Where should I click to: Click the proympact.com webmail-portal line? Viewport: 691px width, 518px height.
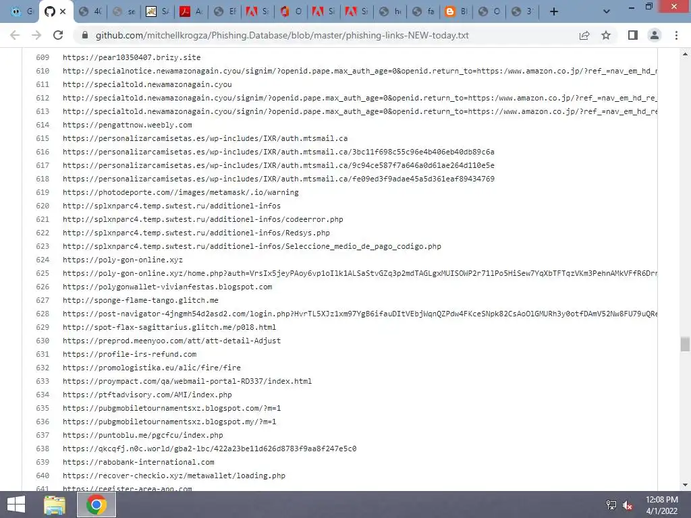(188, 381)
